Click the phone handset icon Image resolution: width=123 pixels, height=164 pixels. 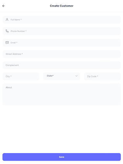pos(7,31)
